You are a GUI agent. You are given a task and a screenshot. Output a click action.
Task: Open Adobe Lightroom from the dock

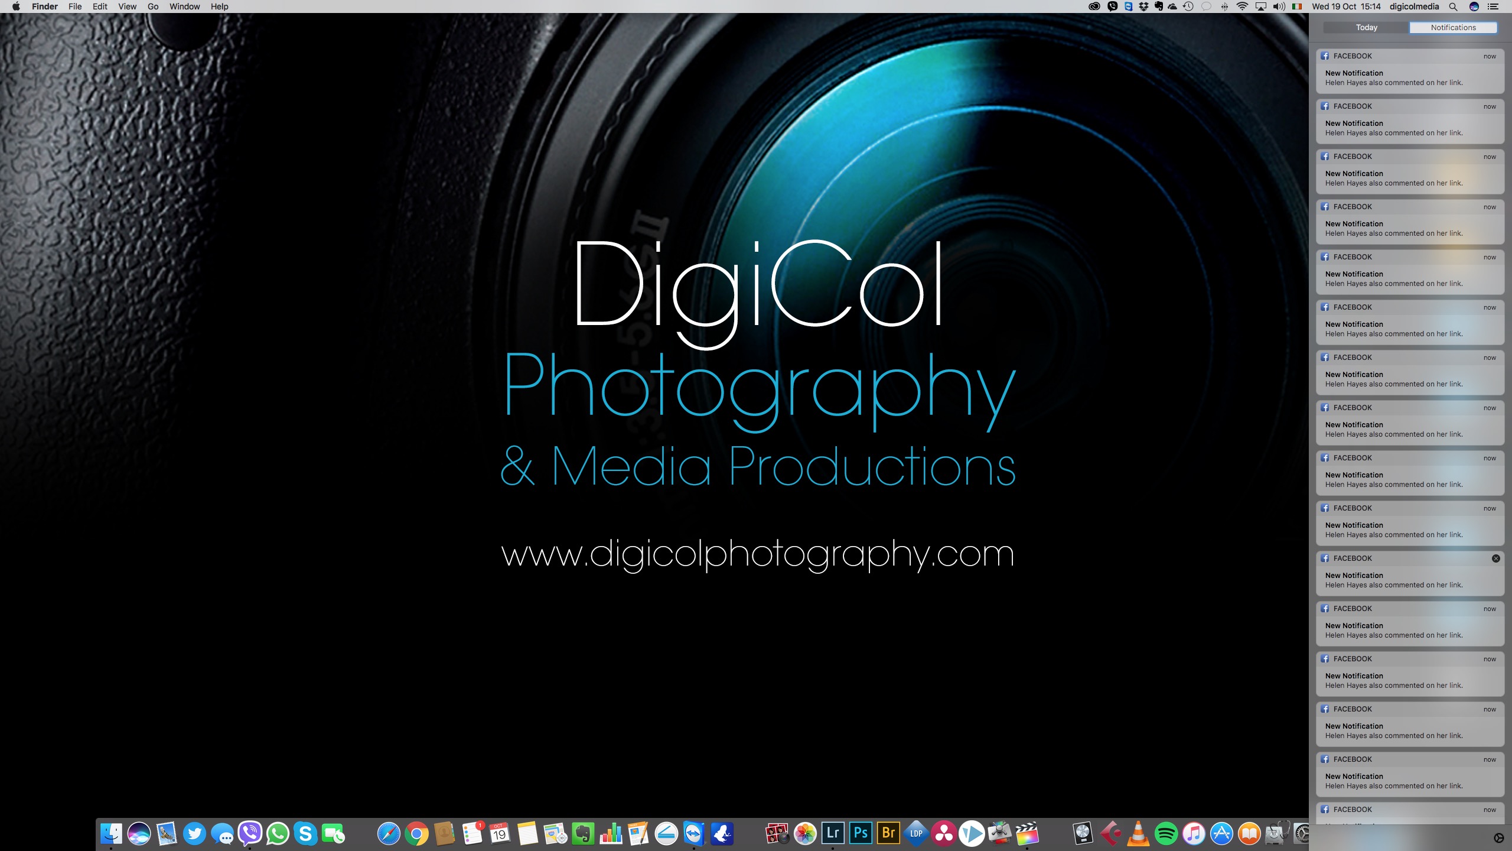(x=833, y=833)
